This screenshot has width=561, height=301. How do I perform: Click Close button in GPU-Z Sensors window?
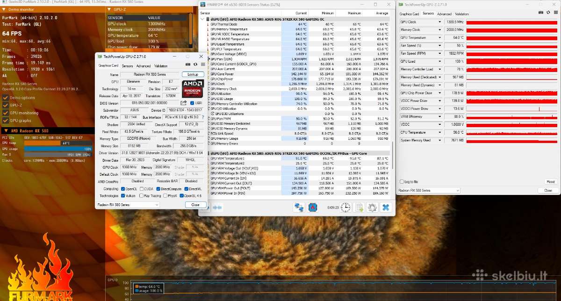click(x=547, y=190)
